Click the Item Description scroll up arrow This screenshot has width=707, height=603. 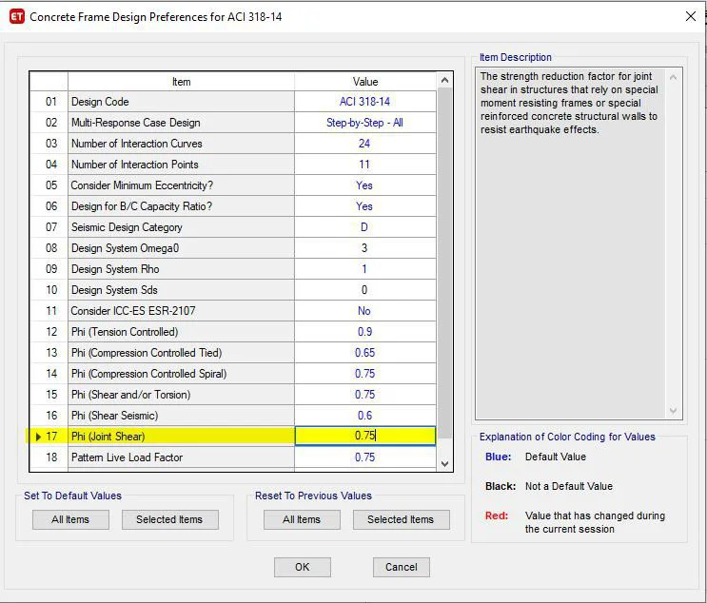pos(673,77)
